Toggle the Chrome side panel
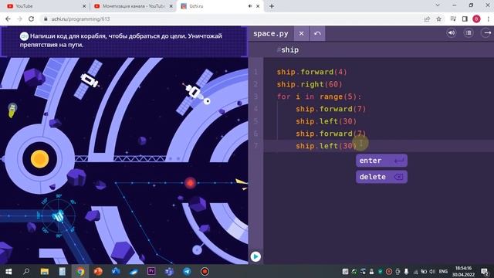Viewport: 494px width, 278px height. tap(465, 19)
